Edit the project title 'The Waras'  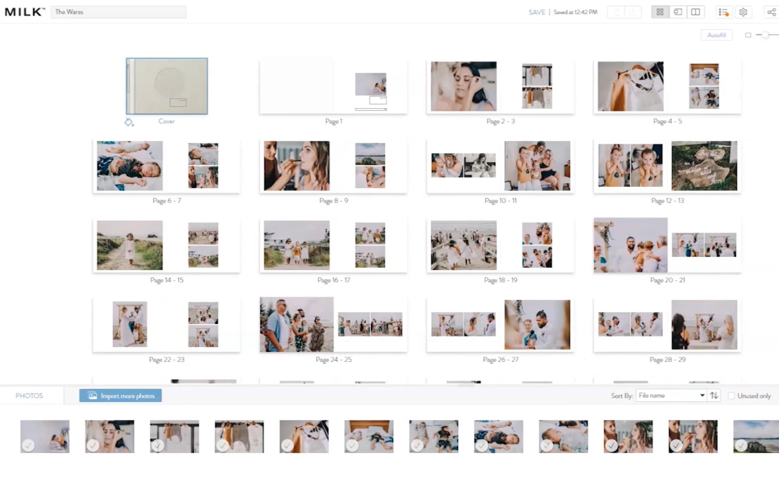118,12
